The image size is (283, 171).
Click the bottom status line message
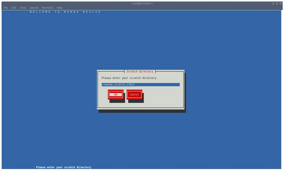[64, 167]
